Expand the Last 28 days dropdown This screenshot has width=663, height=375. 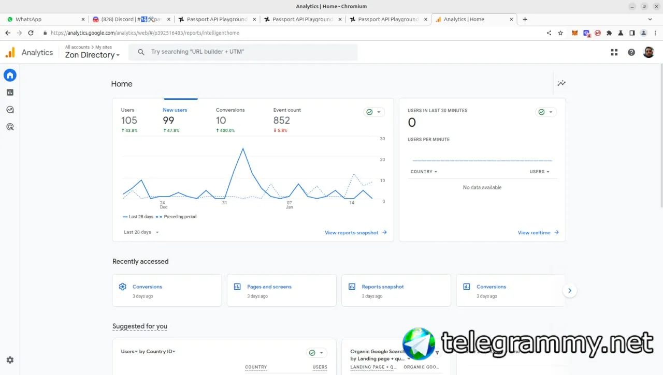tap(141, 232)
